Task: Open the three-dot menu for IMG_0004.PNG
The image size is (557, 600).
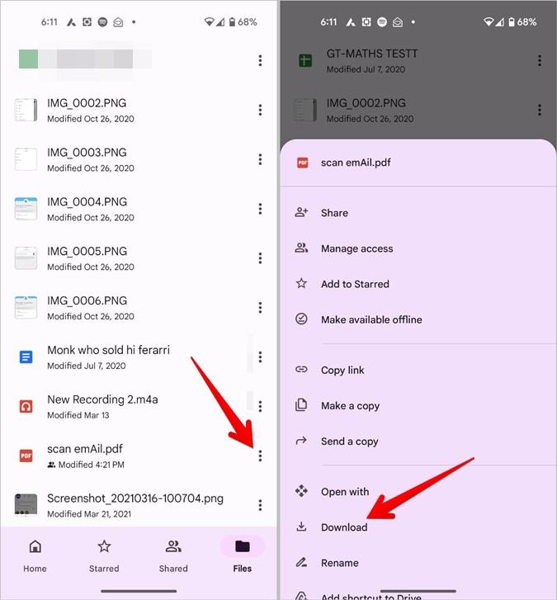Action: point(260,209)
